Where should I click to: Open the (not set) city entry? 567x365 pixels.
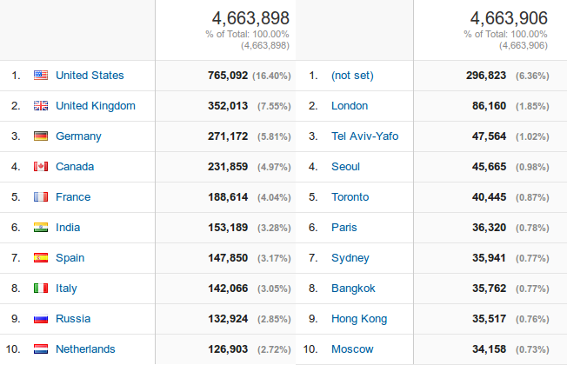click(352, 75)
